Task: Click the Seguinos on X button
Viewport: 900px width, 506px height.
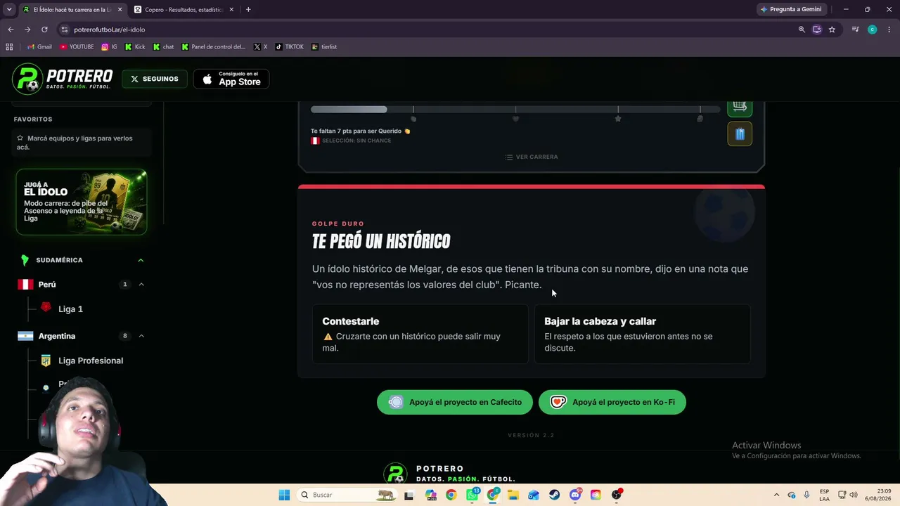Action: (155, 79)
